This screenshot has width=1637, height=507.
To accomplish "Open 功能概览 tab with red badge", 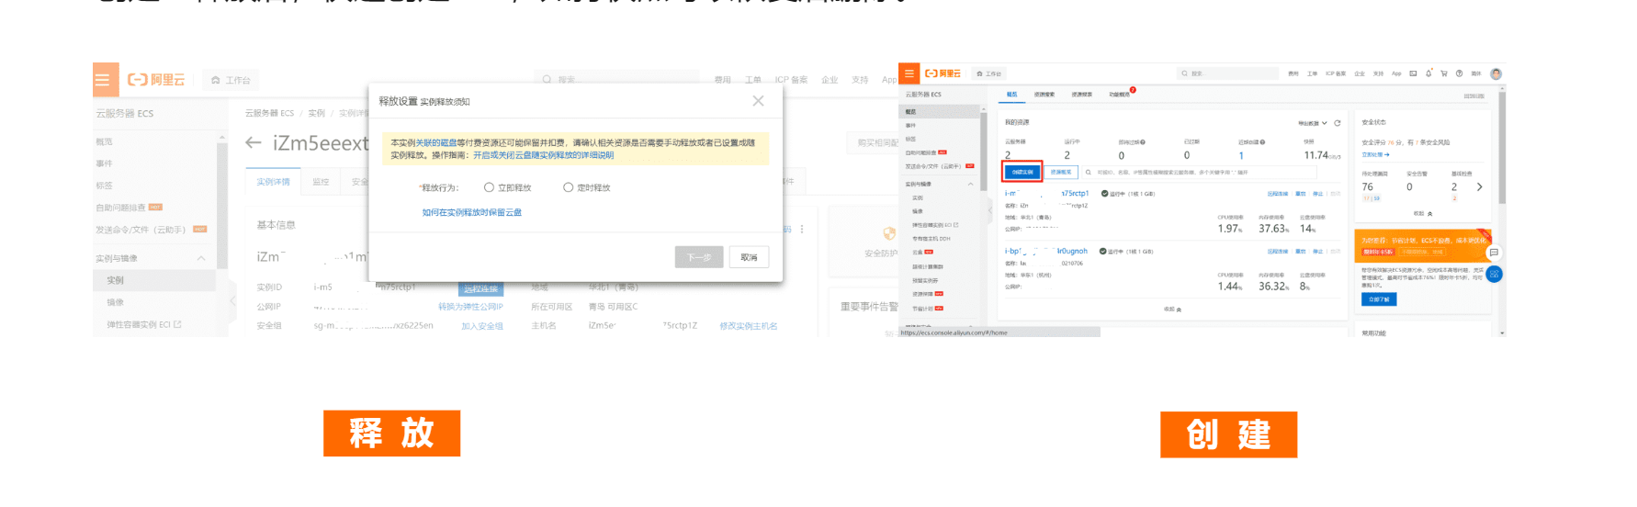I will (x=1120, y=95).
